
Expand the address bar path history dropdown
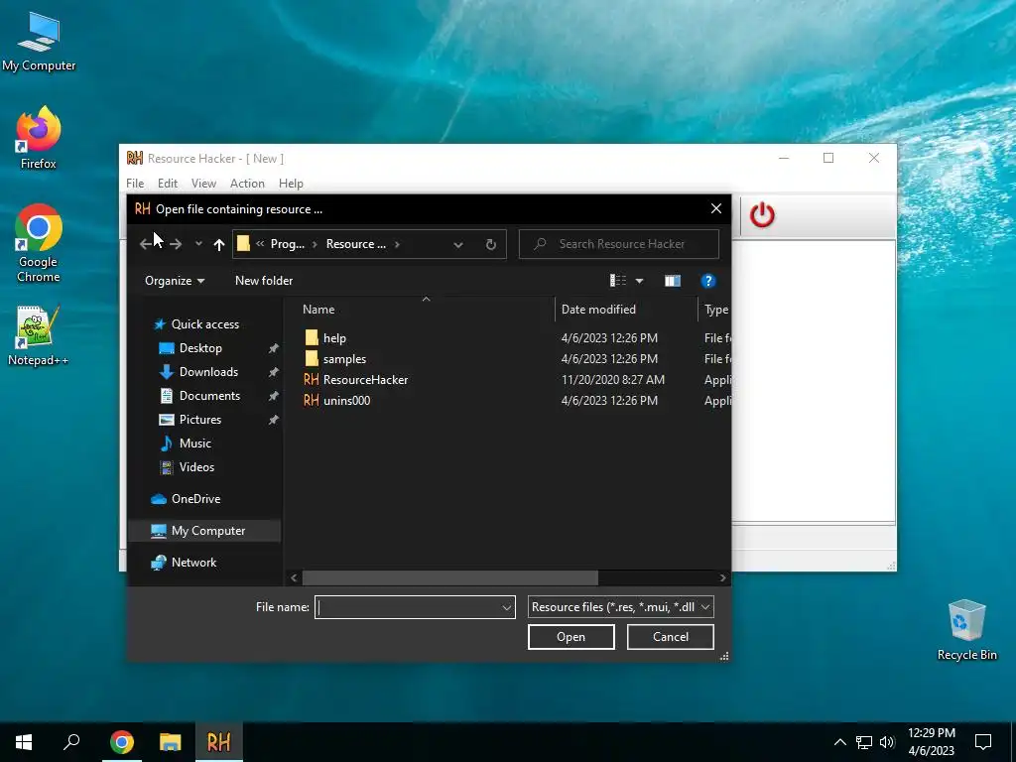(x=458, y=244)
